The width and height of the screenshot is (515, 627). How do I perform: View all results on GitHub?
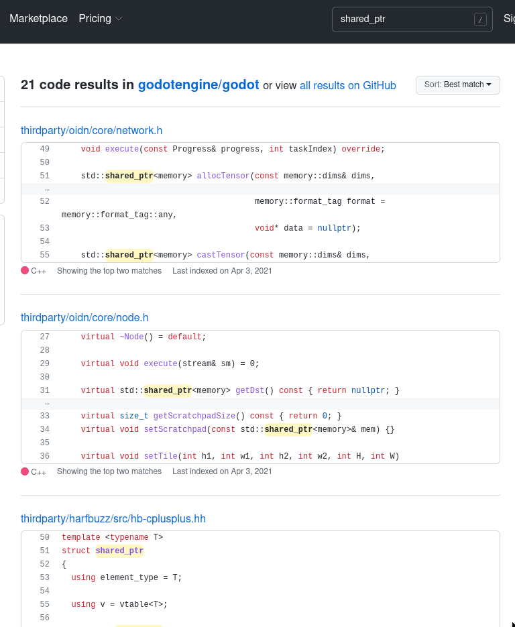coord(347,86)
